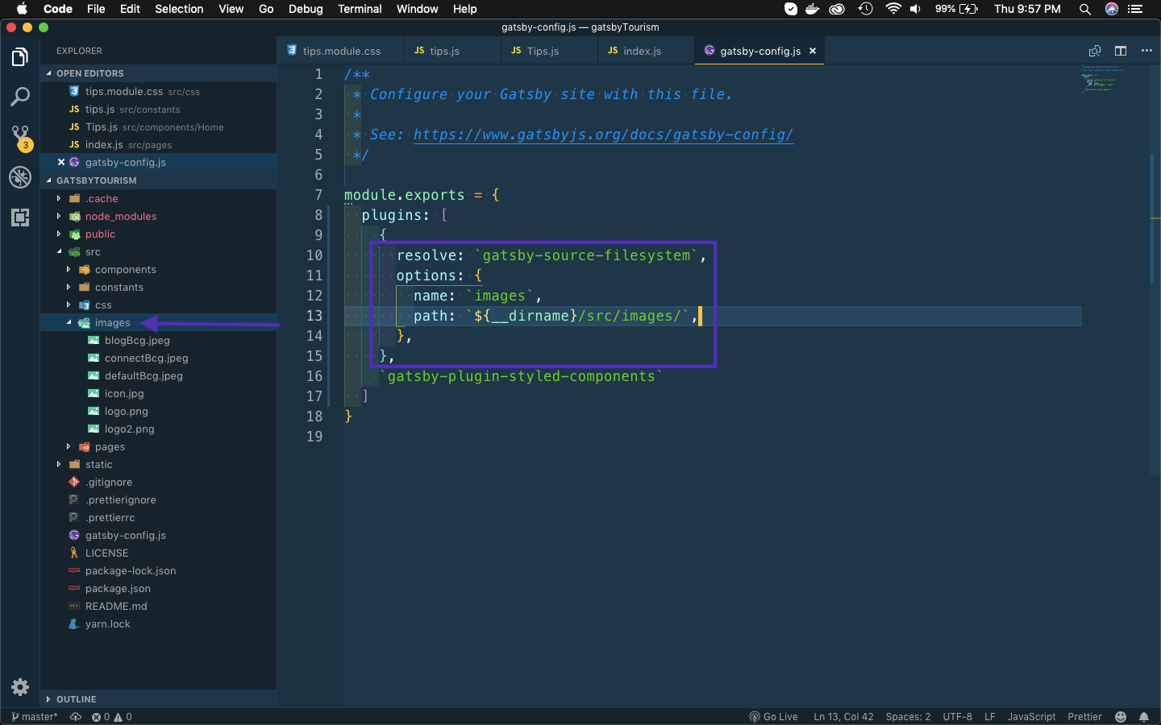1161x725 pixels.
Task: Open the Search view icon
Action: coord(20,97)
